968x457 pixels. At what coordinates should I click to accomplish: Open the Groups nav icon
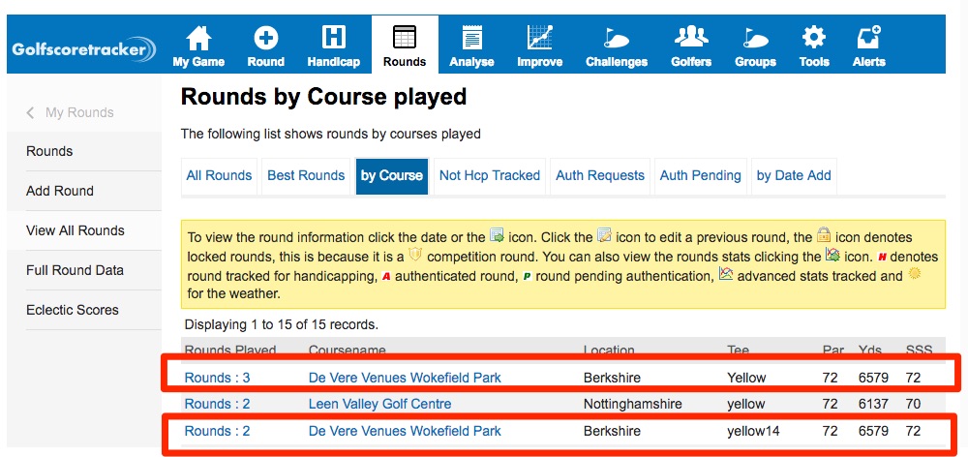click(x=755, y=38)
